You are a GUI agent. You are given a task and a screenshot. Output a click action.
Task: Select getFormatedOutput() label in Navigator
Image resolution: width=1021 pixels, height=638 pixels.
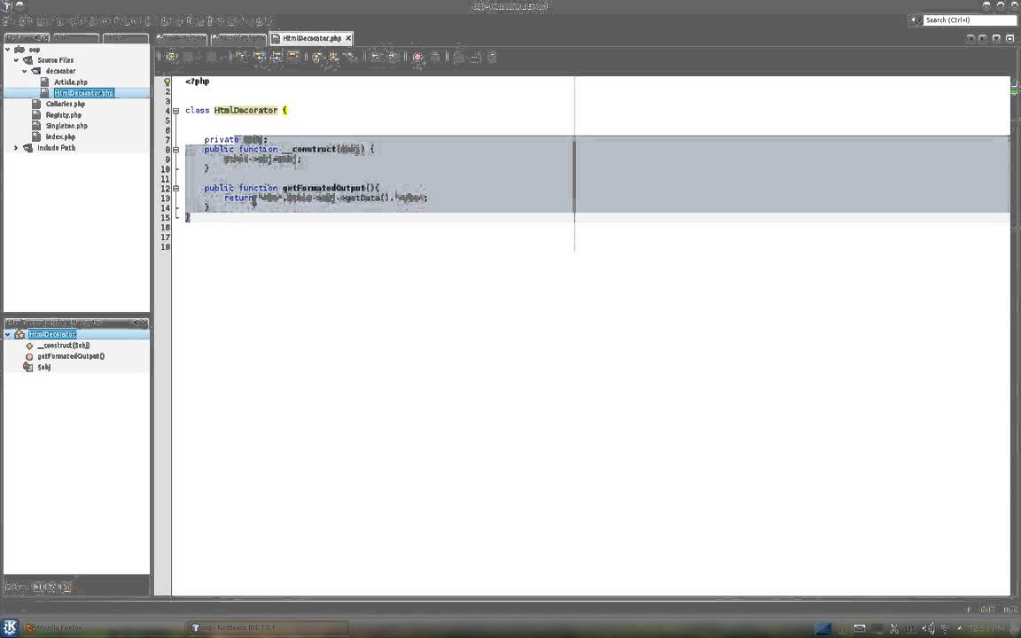click(x=71, y=356)
